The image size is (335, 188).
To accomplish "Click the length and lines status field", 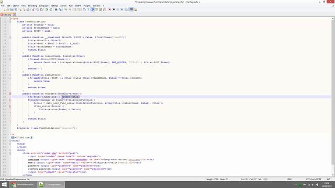I will (x=217, y=179).
